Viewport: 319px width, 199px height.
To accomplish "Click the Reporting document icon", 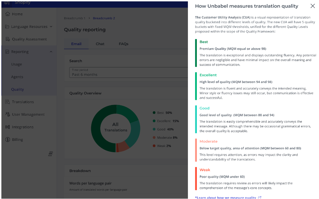I will coord(7,52).
